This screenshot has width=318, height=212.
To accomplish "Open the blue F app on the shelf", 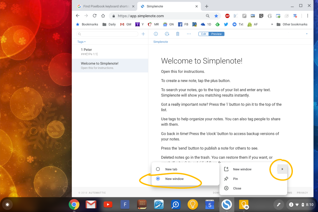I will pos(125,204).
